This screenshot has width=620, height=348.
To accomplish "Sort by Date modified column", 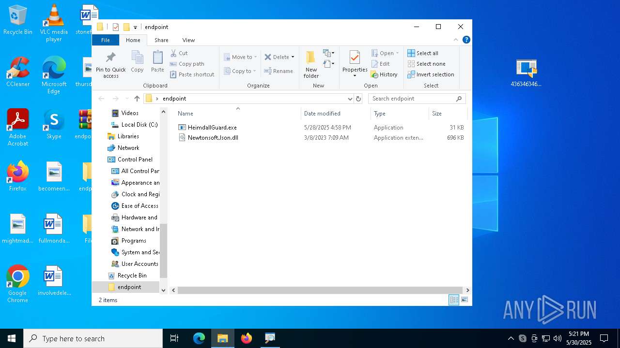I will 336,114.
